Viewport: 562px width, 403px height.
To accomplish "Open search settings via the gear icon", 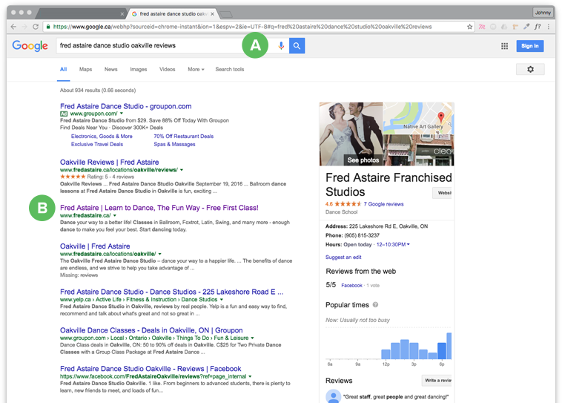I will point(530,69).
